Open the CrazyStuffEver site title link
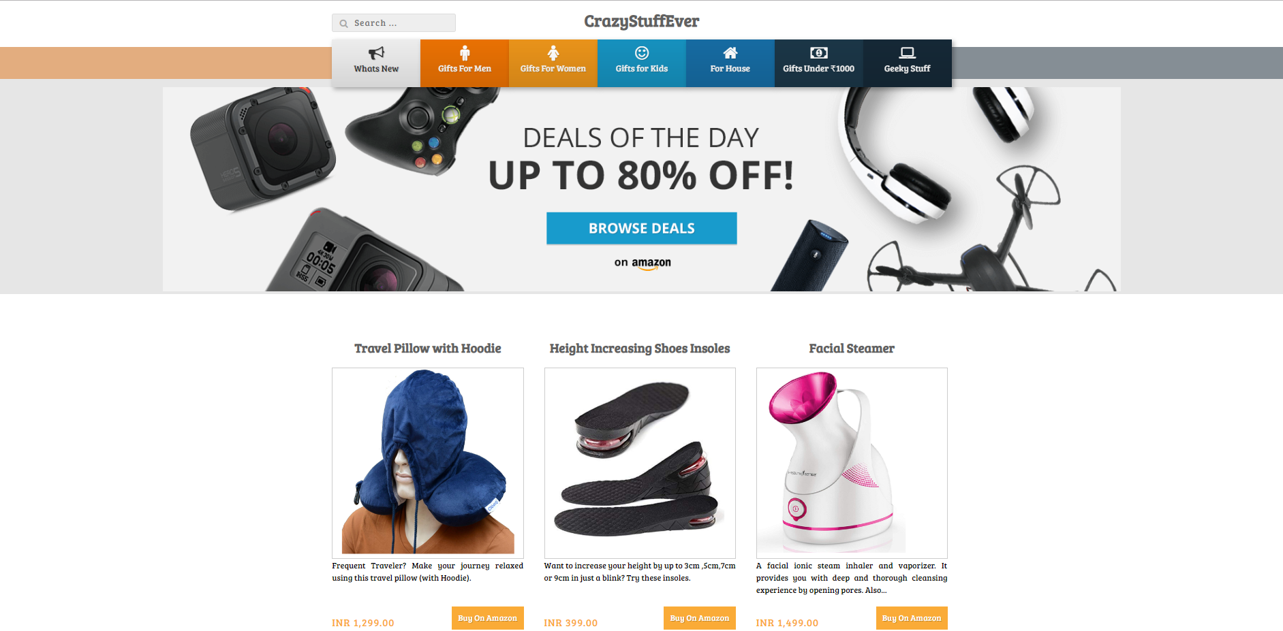This screenshot has height=631, width=1283. 642,22
